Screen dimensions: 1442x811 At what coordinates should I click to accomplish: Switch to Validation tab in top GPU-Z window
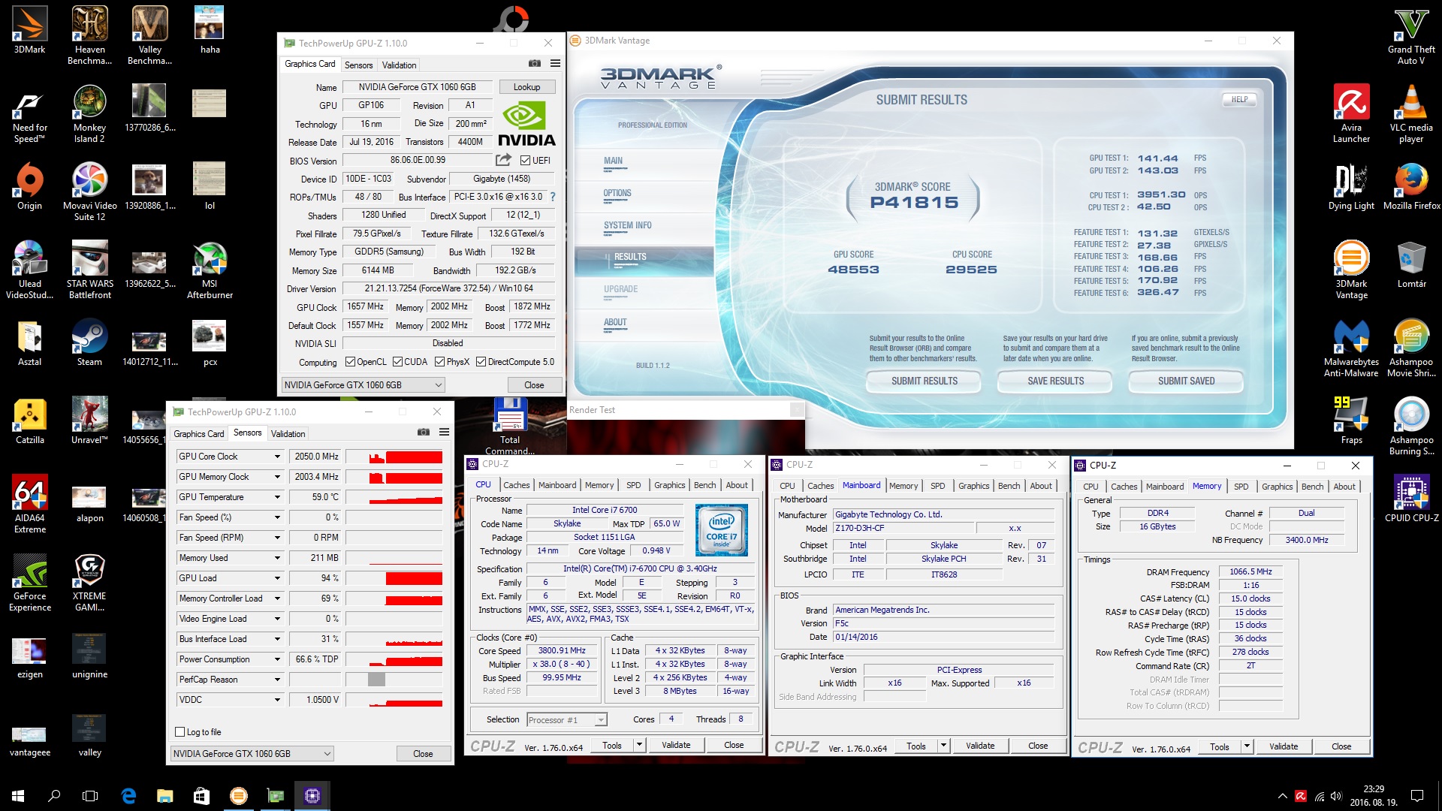point(399,65)
